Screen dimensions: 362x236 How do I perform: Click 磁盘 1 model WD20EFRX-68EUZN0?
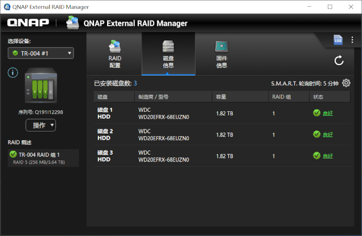[x=164, y=117]
